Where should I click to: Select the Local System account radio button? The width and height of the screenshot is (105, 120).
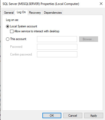tap(8, 26)
